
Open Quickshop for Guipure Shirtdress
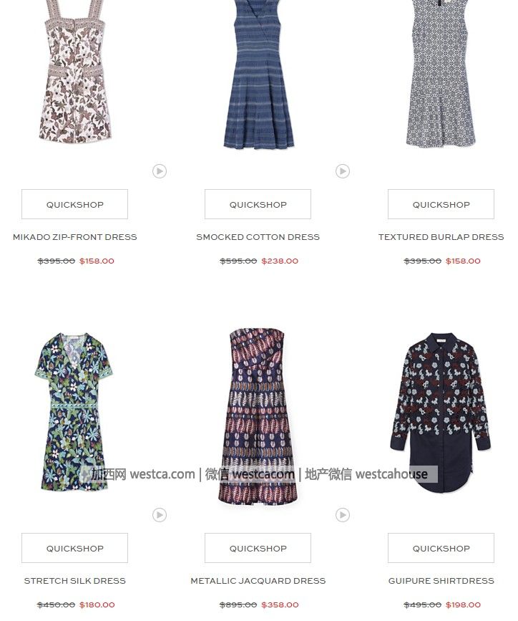click(441, 548)
